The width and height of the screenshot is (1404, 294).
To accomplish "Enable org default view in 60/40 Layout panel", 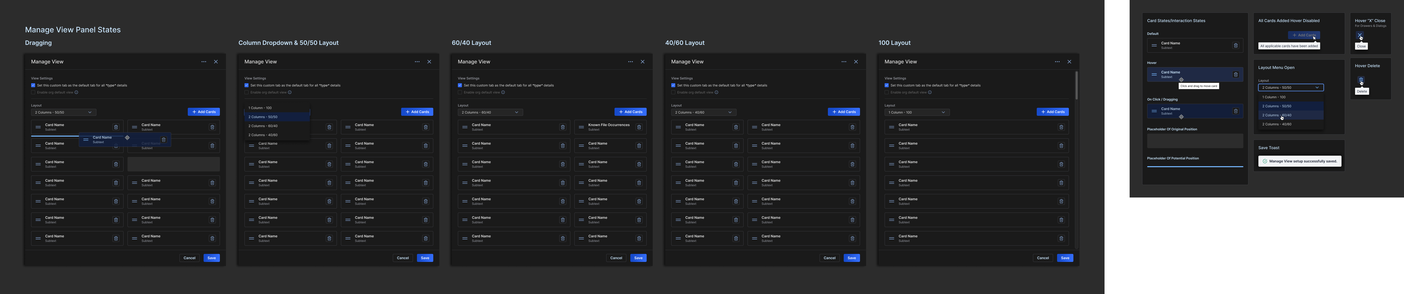I will pos(460,92).
